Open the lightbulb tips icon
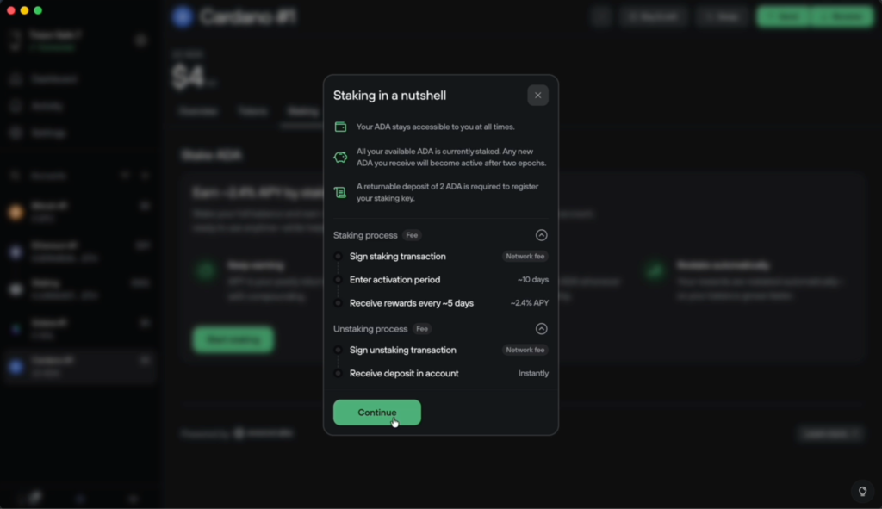Image resolution: width=882 pixels, height=509 pixels. click(861, 491)
